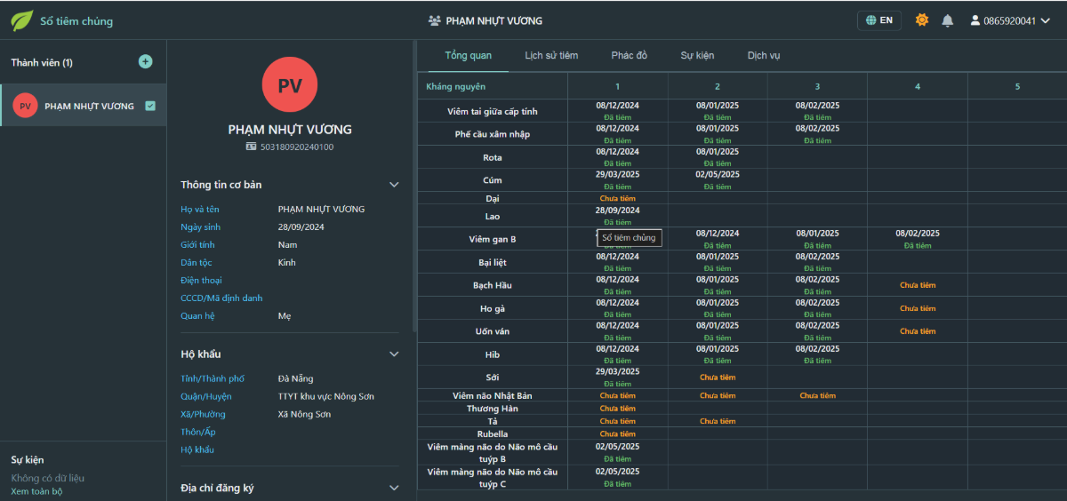Click the globe language icon
Viewport: 1067px width, 501px height.
coord(870,20)
